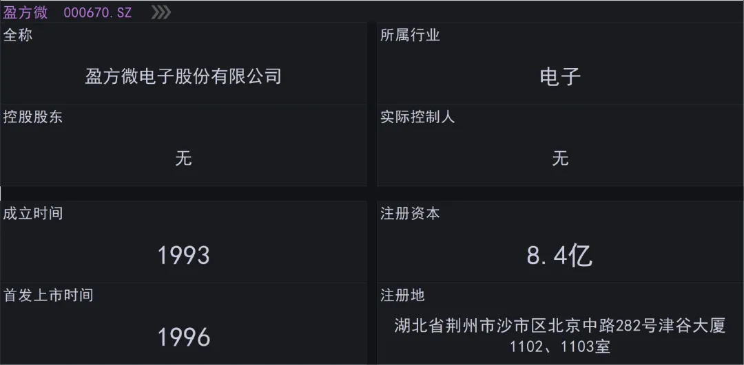
Task: Click the 首发上市时间 label
Action: pos(48,296)
